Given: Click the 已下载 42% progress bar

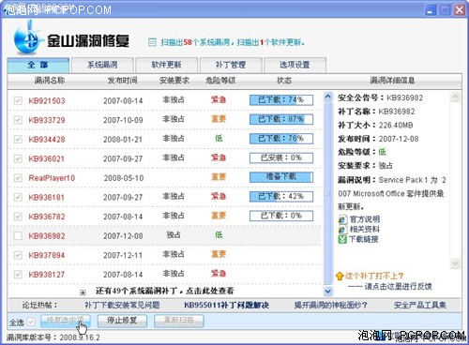Looking at the screenshot, I should (x=281, y=197).
